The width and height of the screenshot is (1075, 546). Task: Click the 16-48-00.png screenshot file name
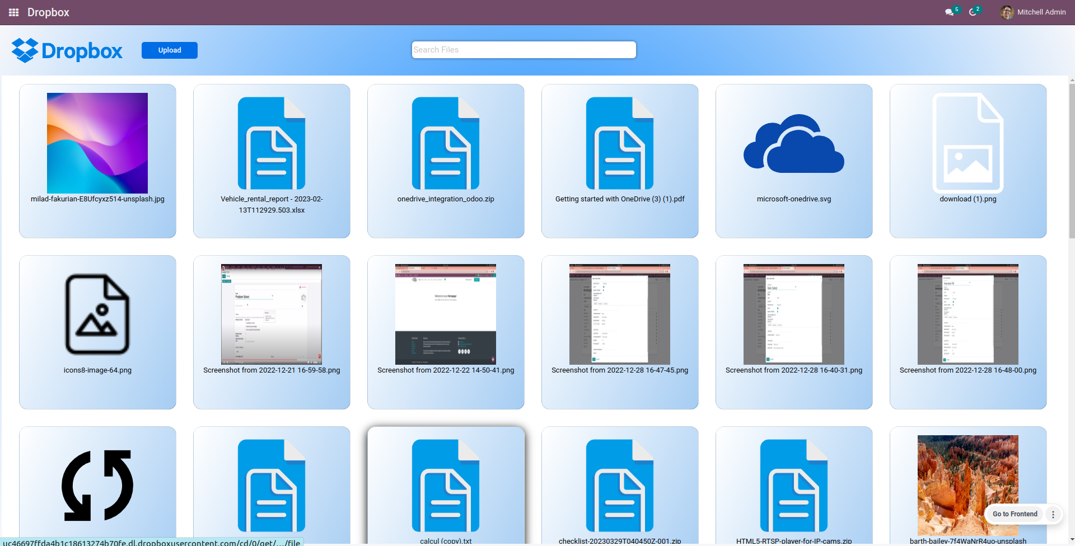click(x=968, y=370)
